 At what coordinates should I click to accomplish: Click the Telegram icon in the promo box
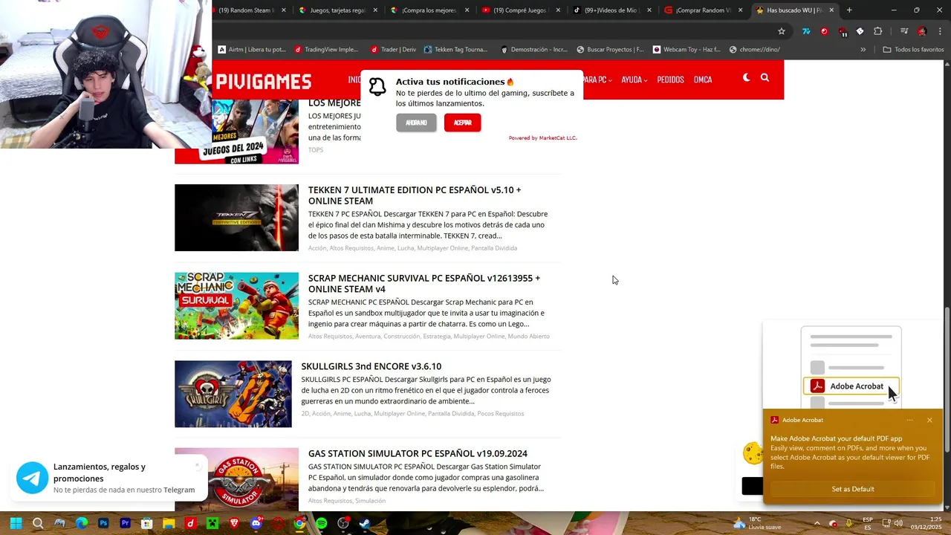pos(33,479)
